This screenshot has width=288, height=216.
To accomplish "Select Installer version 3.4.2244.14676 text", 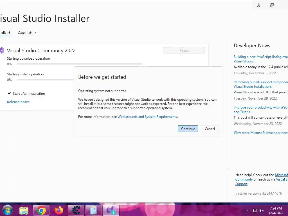I will tap(259, 193).
